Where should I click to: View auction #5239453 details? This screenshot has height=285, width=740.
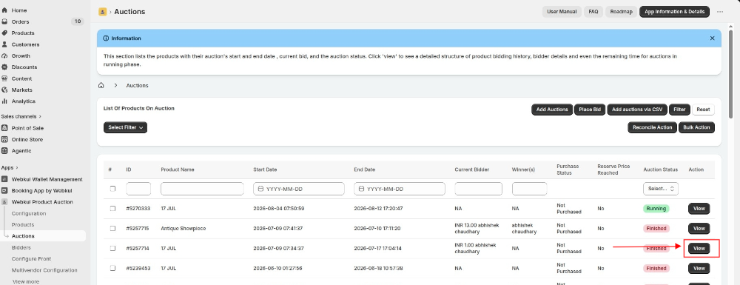click(699, 268)
